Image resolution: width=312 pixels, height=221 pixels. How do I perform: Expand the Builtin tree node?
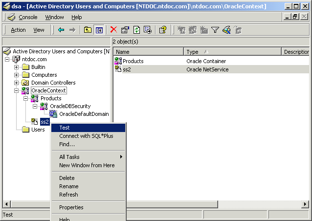[x=17, y=67]
